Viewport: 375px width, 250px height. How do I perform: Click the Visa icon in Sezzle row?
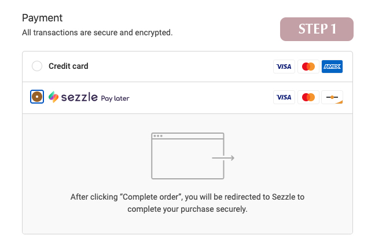pos(284,97)
